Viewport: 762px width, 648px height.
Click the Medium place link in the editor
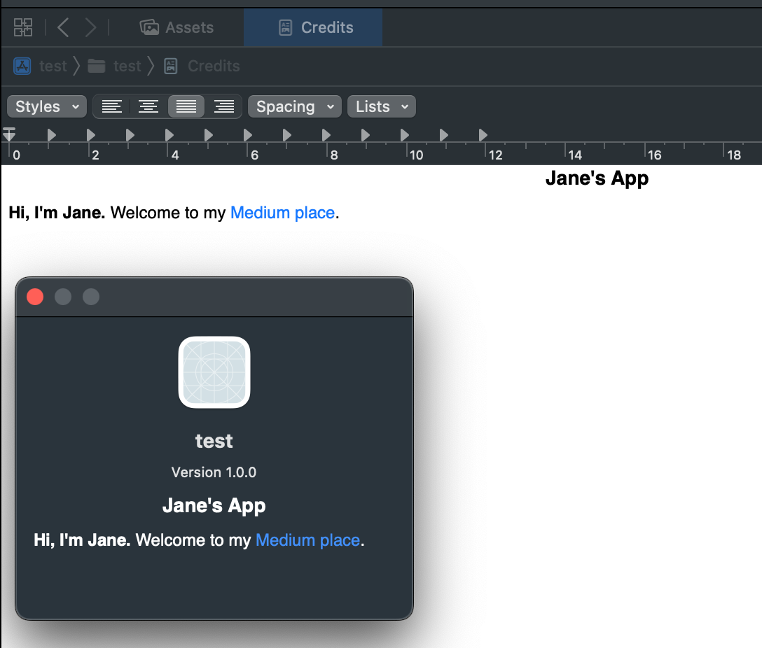[x=282, y=212]
